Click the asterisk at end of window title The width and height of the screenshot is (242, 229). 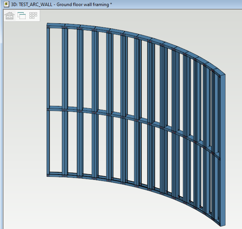click(x=111, y=4)
